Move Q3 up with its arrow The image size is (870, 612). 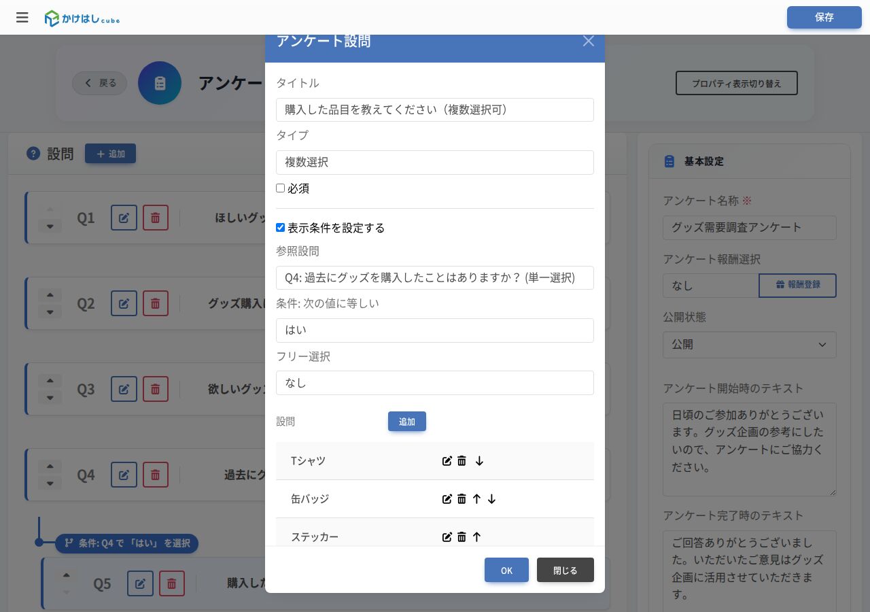point(50,381)
